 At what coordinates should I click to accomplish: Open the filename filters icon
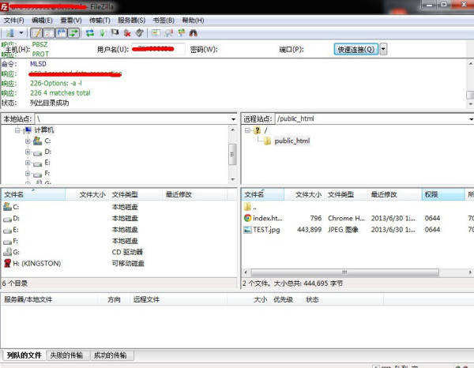[156, 33]
